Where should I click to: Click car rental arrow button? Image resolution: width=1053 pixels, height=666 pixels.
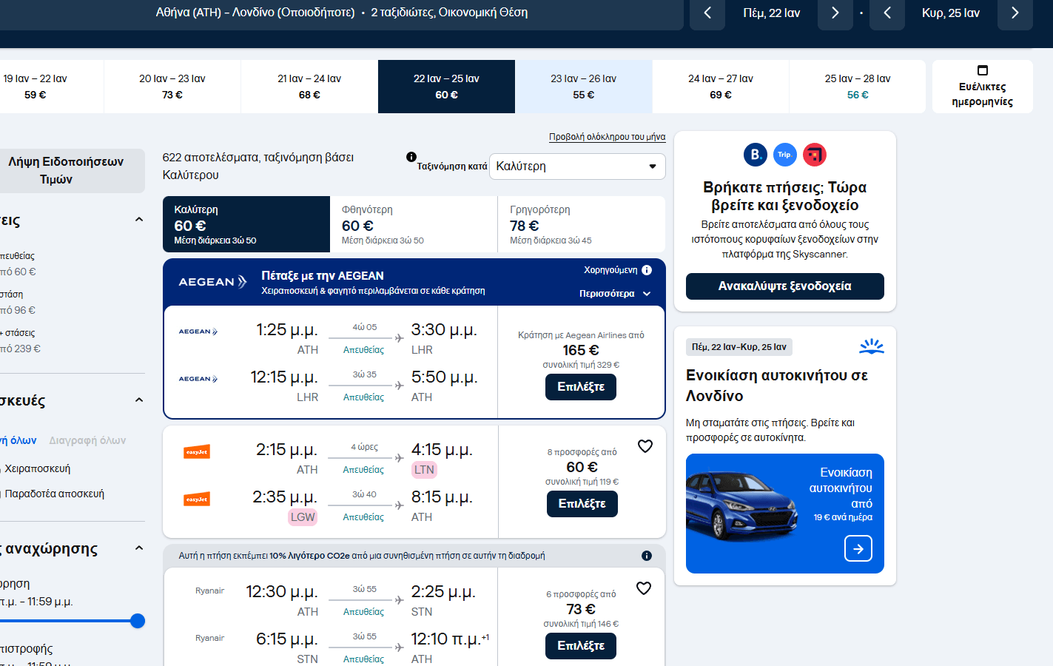[858, 548]
